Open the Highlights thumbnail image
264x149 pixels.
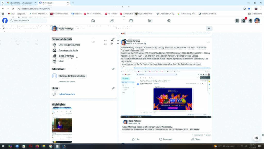tap(62, 125)
